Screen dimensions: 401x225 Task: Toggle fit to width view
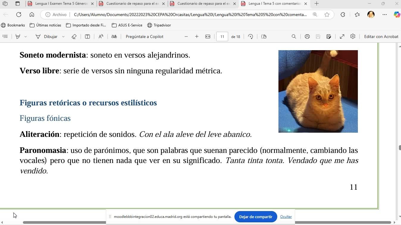coord(208,37)
